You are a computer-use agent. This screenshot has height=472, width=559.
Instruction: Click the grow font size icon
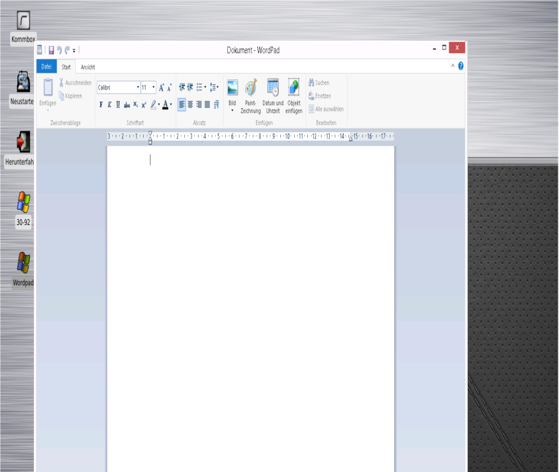click(x=161, y=87)
